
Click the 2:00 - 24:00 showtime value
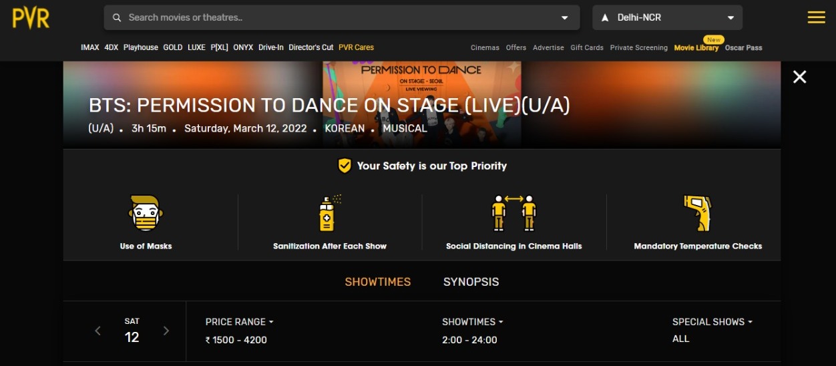point(469,340)
